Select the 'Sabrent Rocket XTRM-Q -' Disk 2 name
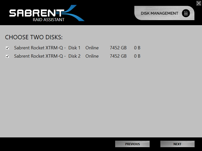Image resolution: width=202 pixels, height=151 pixels. click(x=40, y=56)
